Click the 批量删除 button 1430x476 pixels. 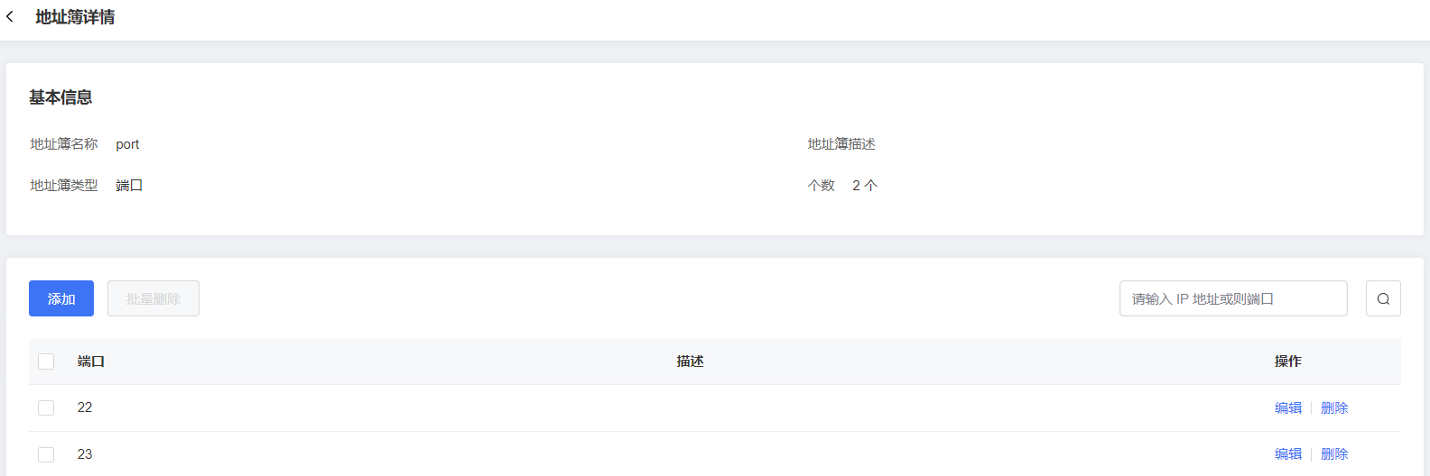click(153, 298)
